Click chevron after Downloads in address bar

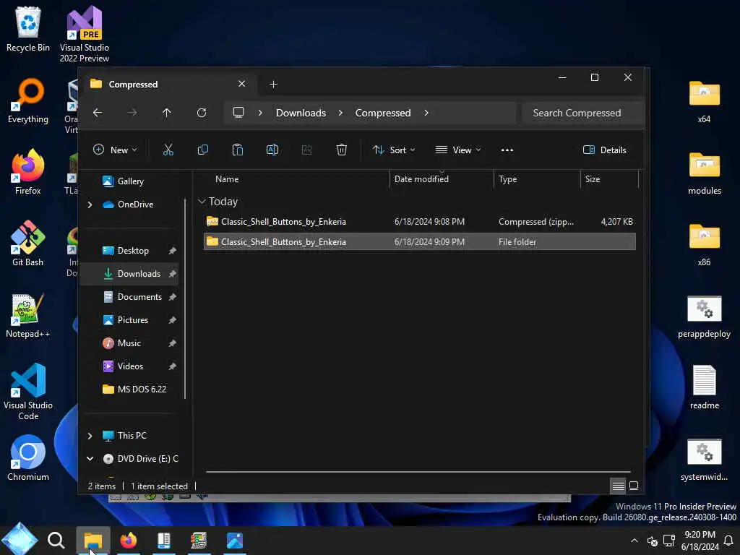coord(340,113)
